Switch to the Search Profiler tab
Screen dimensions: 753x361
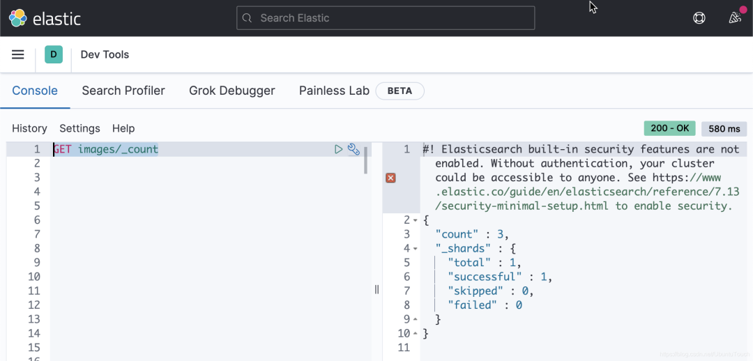pyautogui.click(x=123, y=91)
